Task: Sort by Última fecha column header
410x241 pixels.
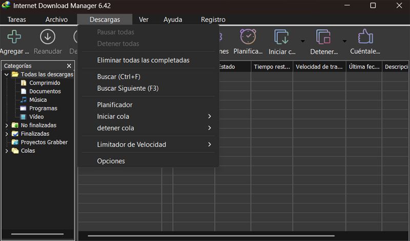Action: (364, 67)
